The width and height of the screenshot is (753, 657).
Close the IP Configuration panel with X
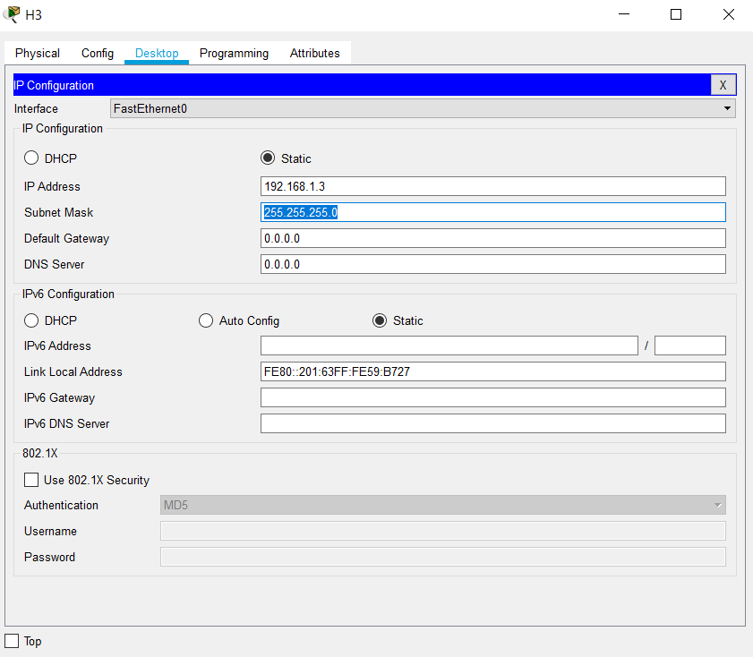tap(723, 85)
